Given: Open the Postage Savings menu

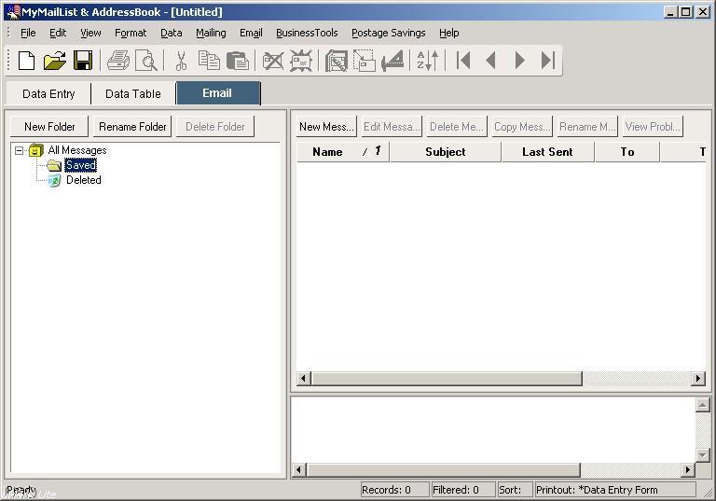Looking at the screenshot, I should point(388,33).
